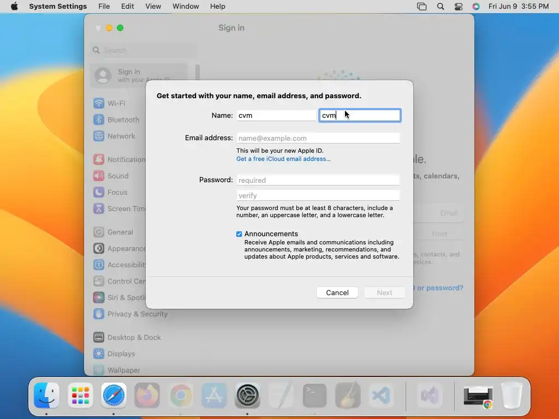This screenshot has width=559, height=419.
Task: Click the last name field
Action: pos(360,116)
